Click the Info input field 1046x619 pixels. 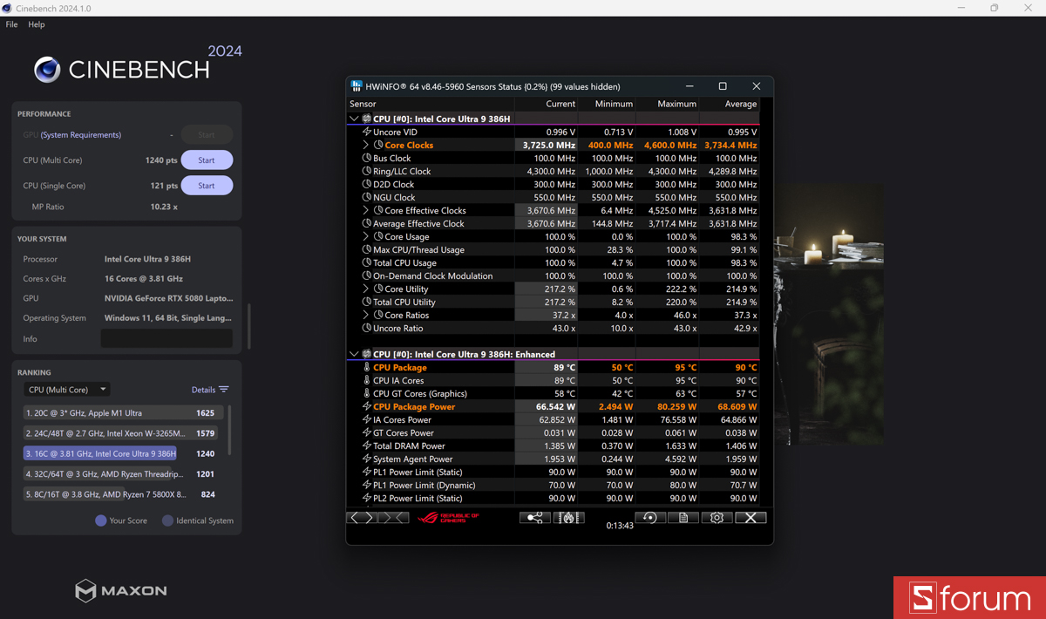pyautogui.click(x=166, y=338)
